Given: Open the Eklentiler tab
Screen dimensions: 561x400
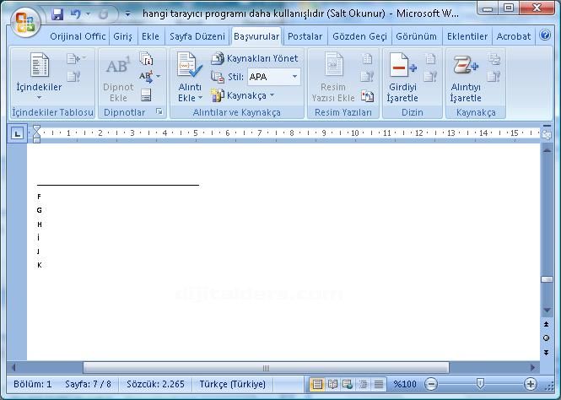Looking at the screenshot, I should click(x=467, y=36).
